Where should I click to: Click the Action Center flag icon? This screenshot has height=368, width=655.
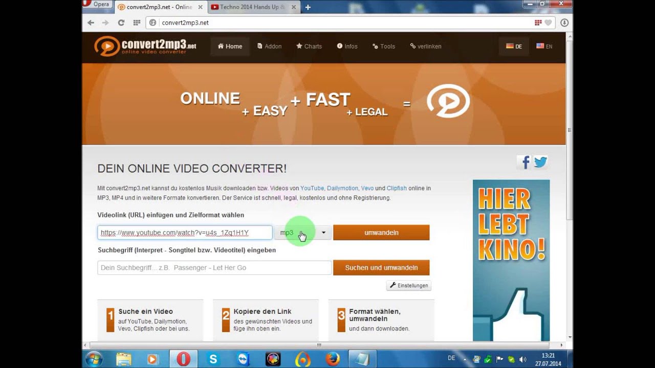500,359
